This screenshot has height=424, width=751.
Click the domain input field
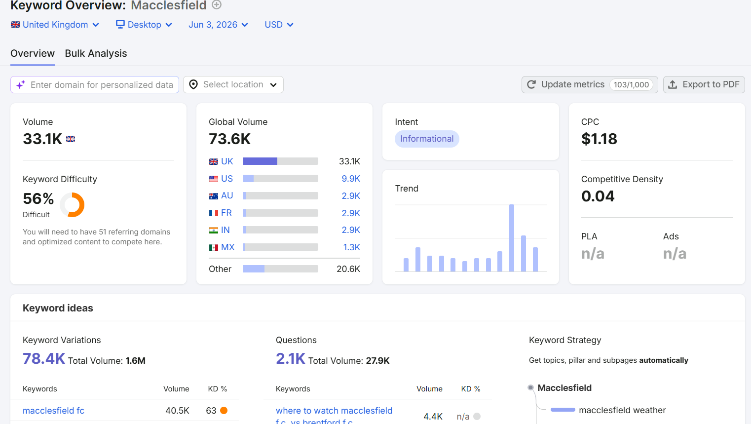click(95, 84)
